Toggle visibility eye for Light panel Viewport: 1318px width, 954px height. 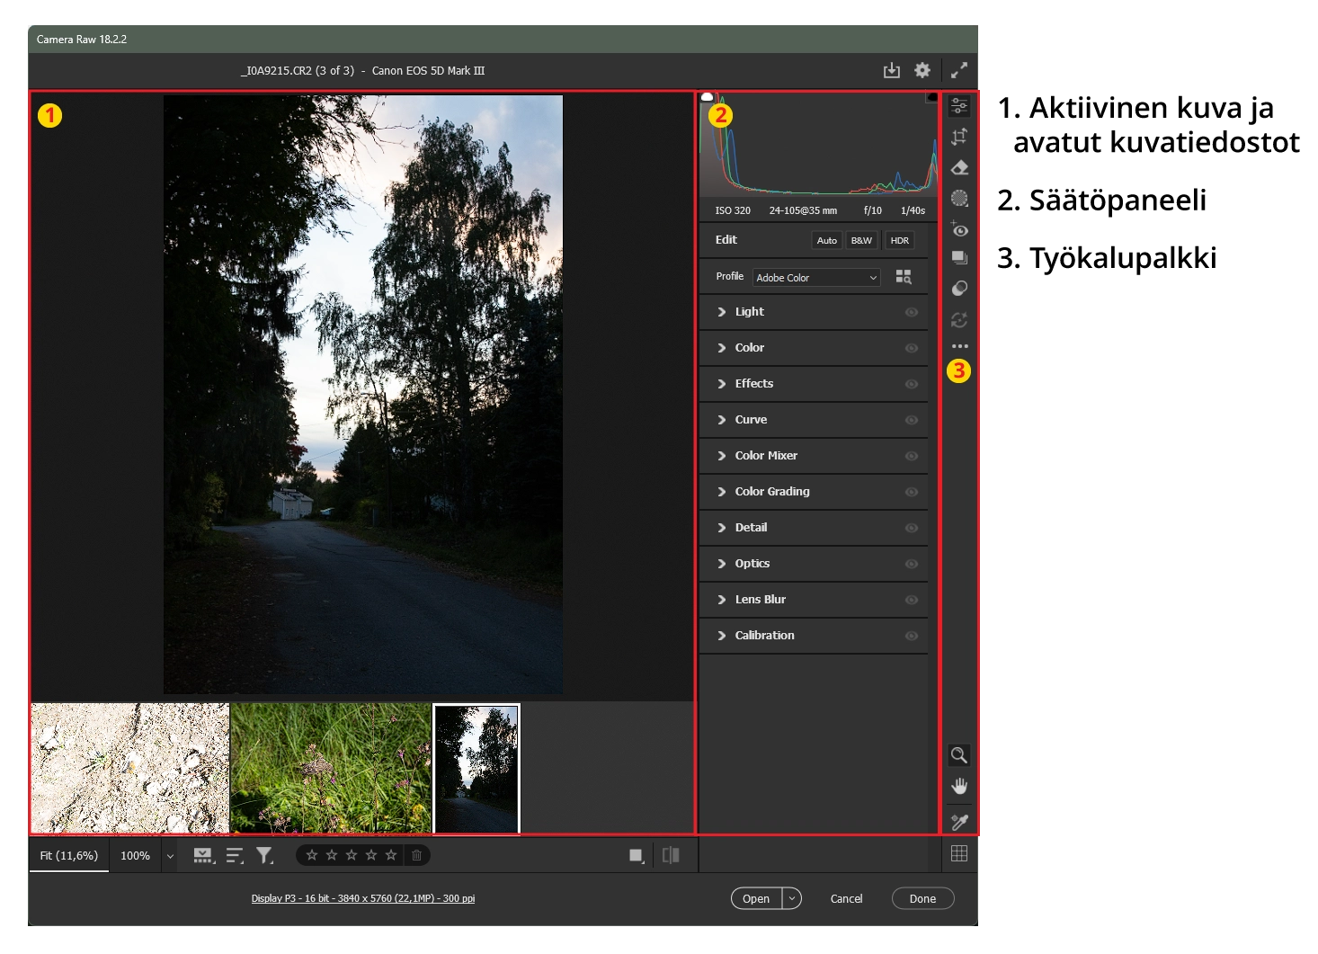coord(911,312)
